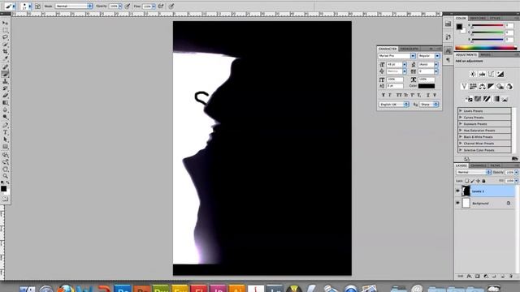Switch to the Swatches tab
520x292 pixels.
point(478,18)
